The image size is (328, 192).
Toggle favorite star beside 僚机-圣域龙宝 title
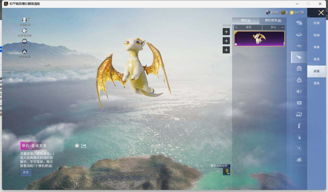77,145
